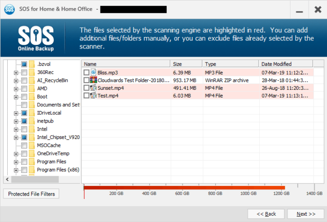
Task: Toggle the AMD folder checkbox
Action: (x=24, y=88)
